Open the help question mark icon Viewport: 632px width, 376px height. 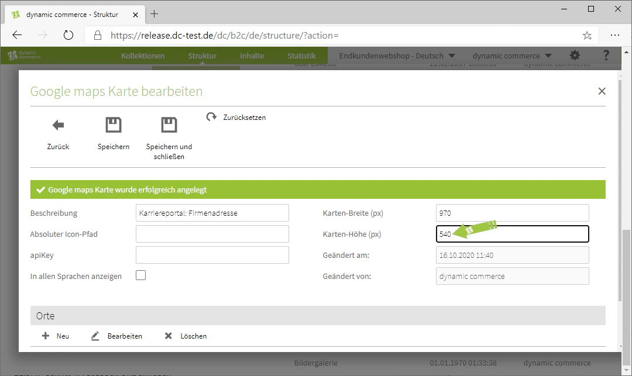pos(606,56)
